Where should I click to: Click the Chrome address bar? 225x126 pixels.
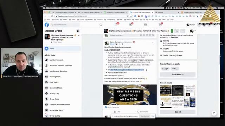pos(92,16)
